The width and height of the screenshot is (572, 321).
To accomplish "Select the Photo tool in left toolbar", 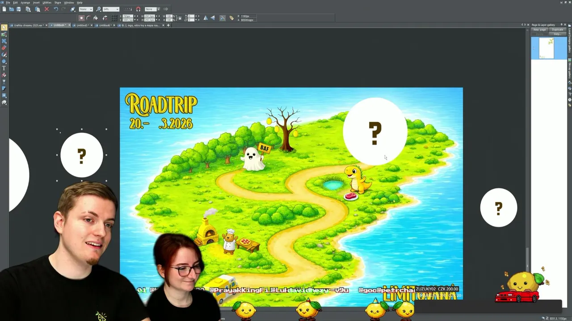I will [4, 34].
